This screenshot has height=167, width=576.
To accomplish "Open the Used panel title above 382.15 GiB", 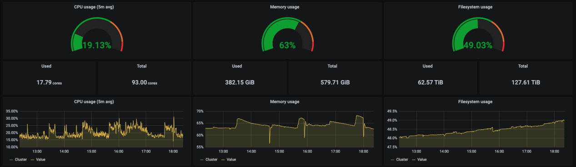I will 237,66.
